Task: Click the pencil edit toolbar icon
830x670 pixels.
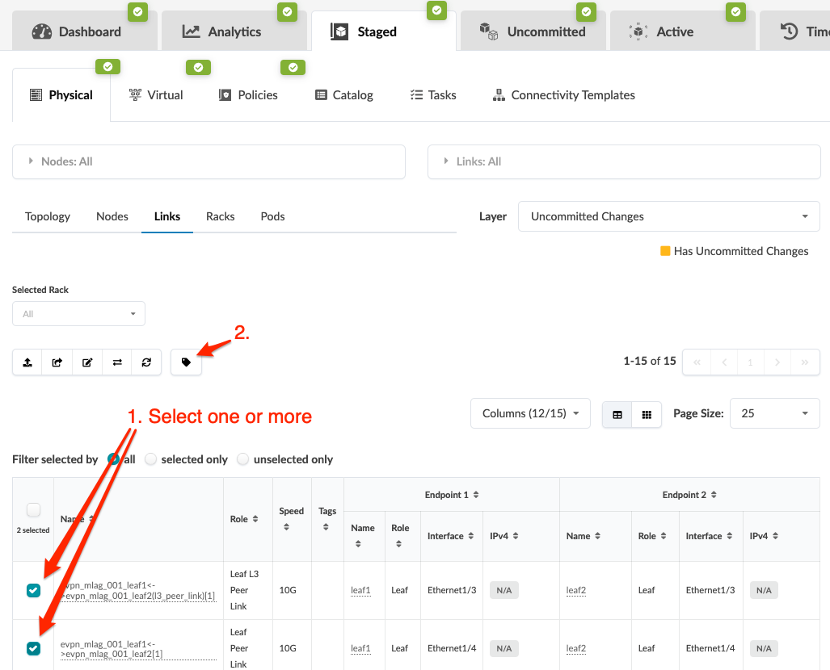Action: 87,362
